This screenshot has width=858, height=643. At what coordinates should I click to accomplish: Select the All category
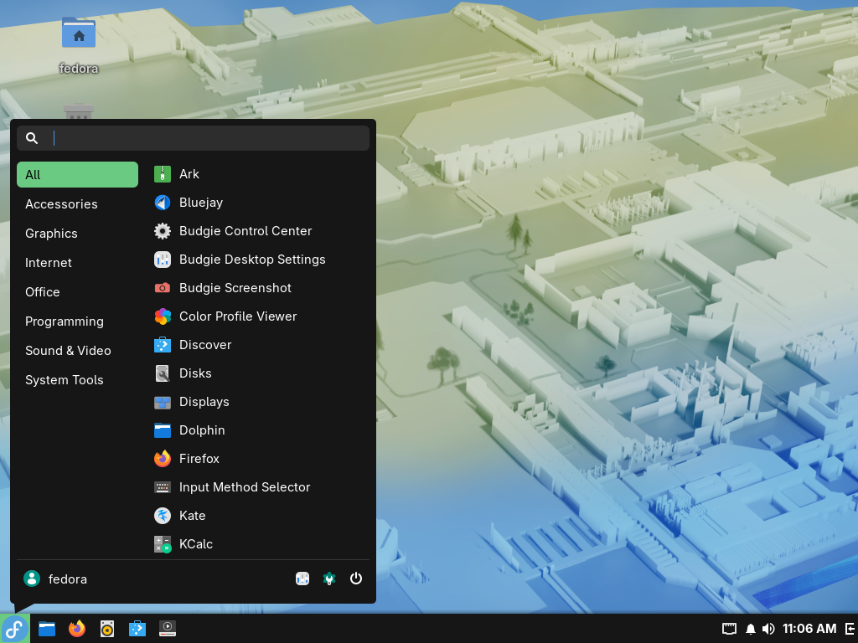coord(78,174)
